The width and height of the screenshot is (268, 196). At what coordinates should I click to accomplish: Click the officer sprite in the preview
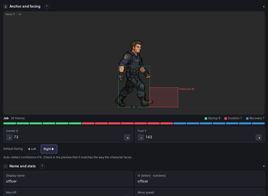tap(134, 74)
